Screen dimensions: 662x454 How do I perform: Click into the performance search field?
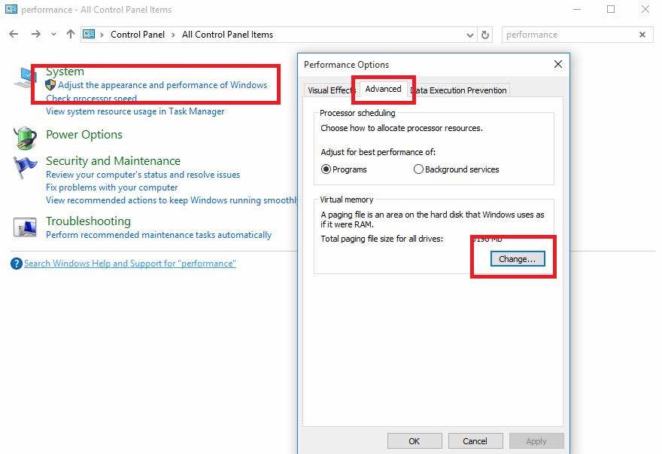[x=568, y=35]
